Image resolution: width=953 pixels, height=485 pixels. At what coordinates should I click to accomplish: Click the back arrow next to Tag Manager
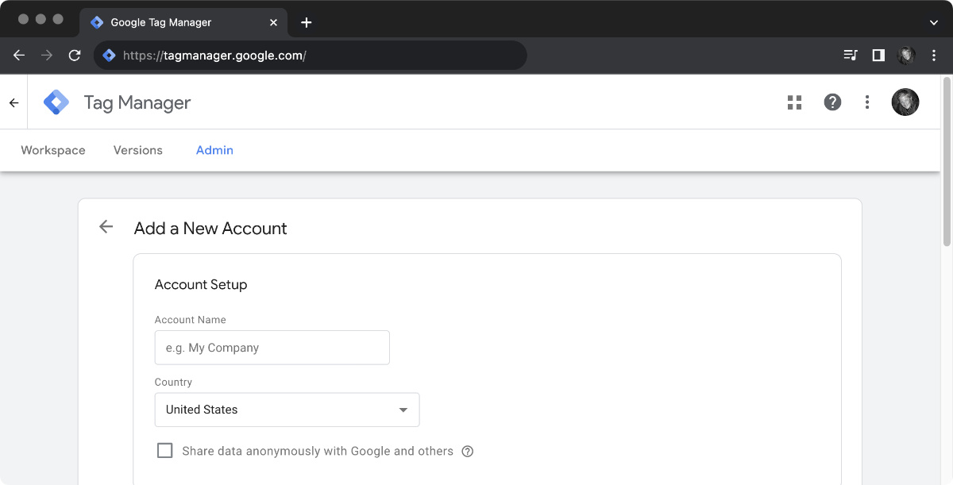pos(13,102)
